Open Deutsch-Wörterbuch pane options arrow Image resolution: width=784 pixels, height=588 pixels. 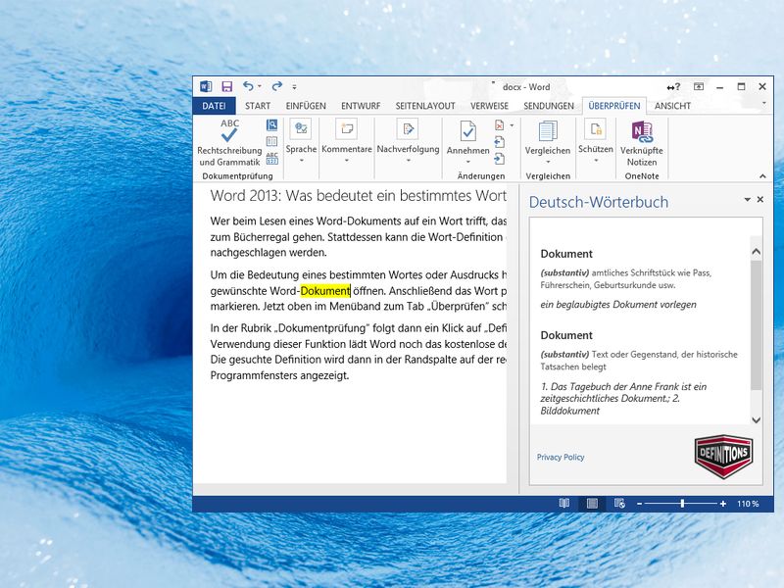coord(747,200)
